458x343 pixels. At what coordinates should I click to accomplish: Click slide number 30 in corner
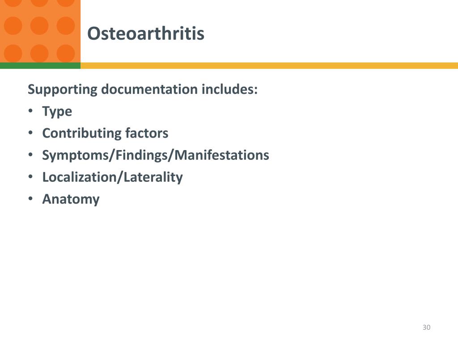click(426, 327)
